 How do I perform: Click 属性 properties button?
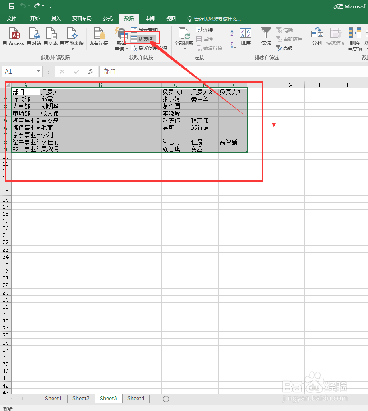pos(204,39)
